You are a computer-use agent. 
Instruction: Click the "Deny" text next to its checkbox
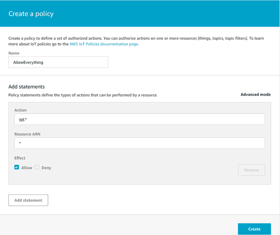point(46,167)
